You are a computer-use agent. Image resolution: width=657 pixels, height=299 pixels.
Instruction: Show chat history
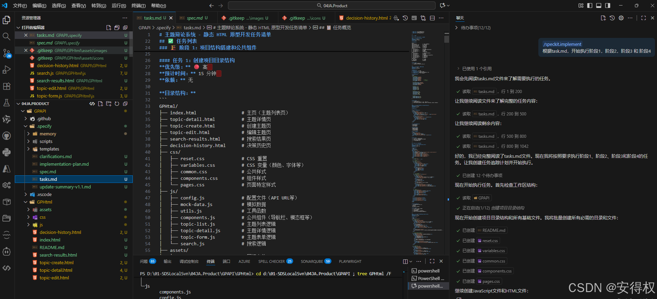coord(612,18)
